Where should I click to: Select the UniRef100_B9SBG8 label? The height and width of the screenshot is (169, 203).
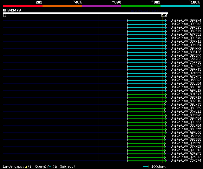pos(186,140)
